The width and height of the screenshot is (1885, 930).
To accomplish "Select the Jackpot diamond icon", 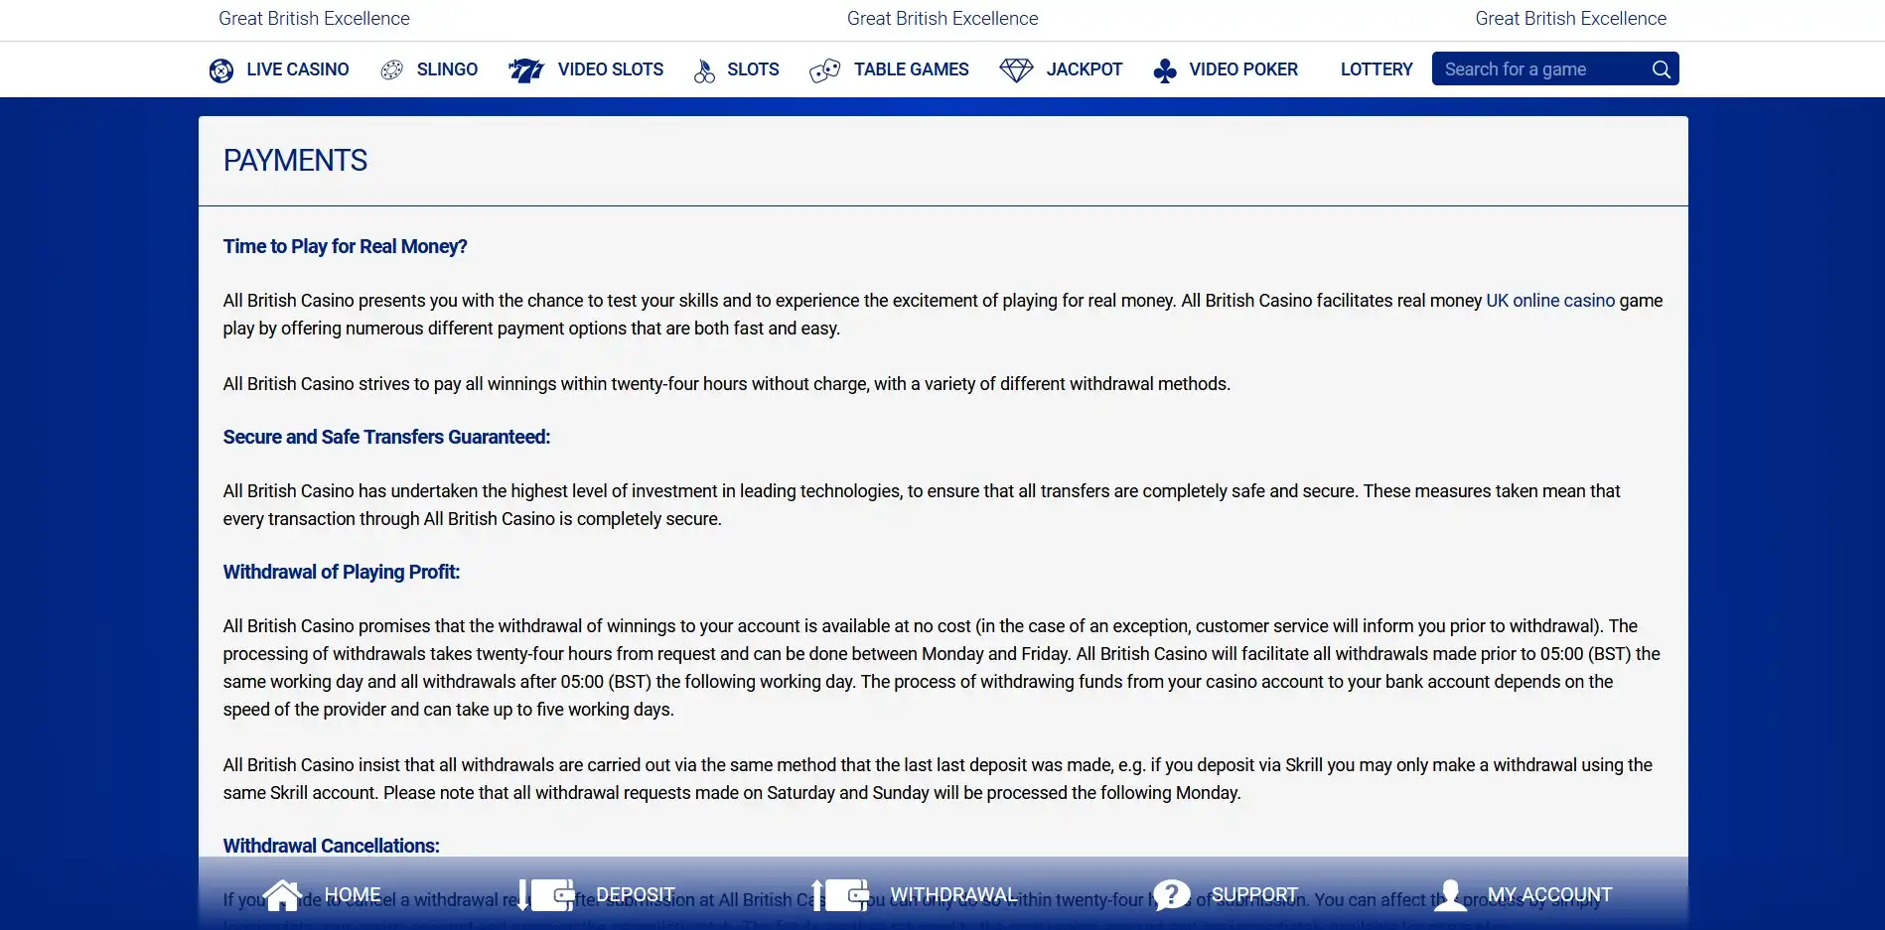I will click(1016, 70).
